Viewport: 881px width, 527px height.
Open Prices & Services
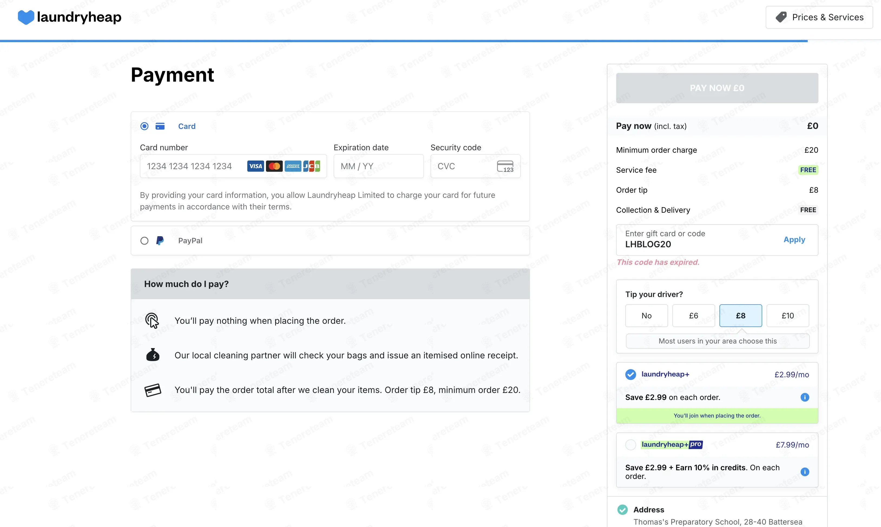coord(819,17)
